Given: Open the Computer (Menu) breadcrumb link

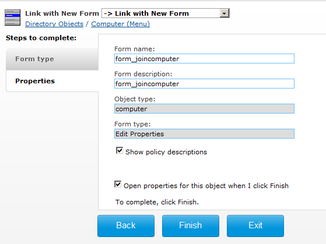Looking at the screenshot, I should (x=120, y=24).
